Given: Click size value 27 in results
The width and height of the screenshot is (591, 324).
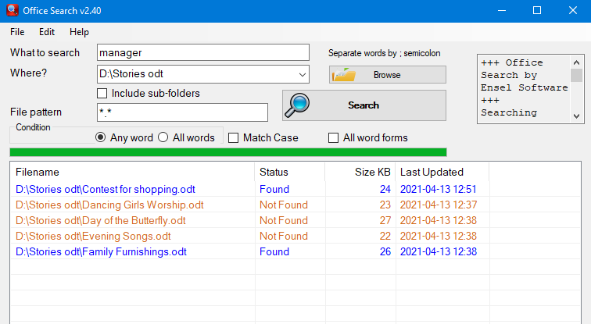Looking at the screenshot, I should pos(385,220).
